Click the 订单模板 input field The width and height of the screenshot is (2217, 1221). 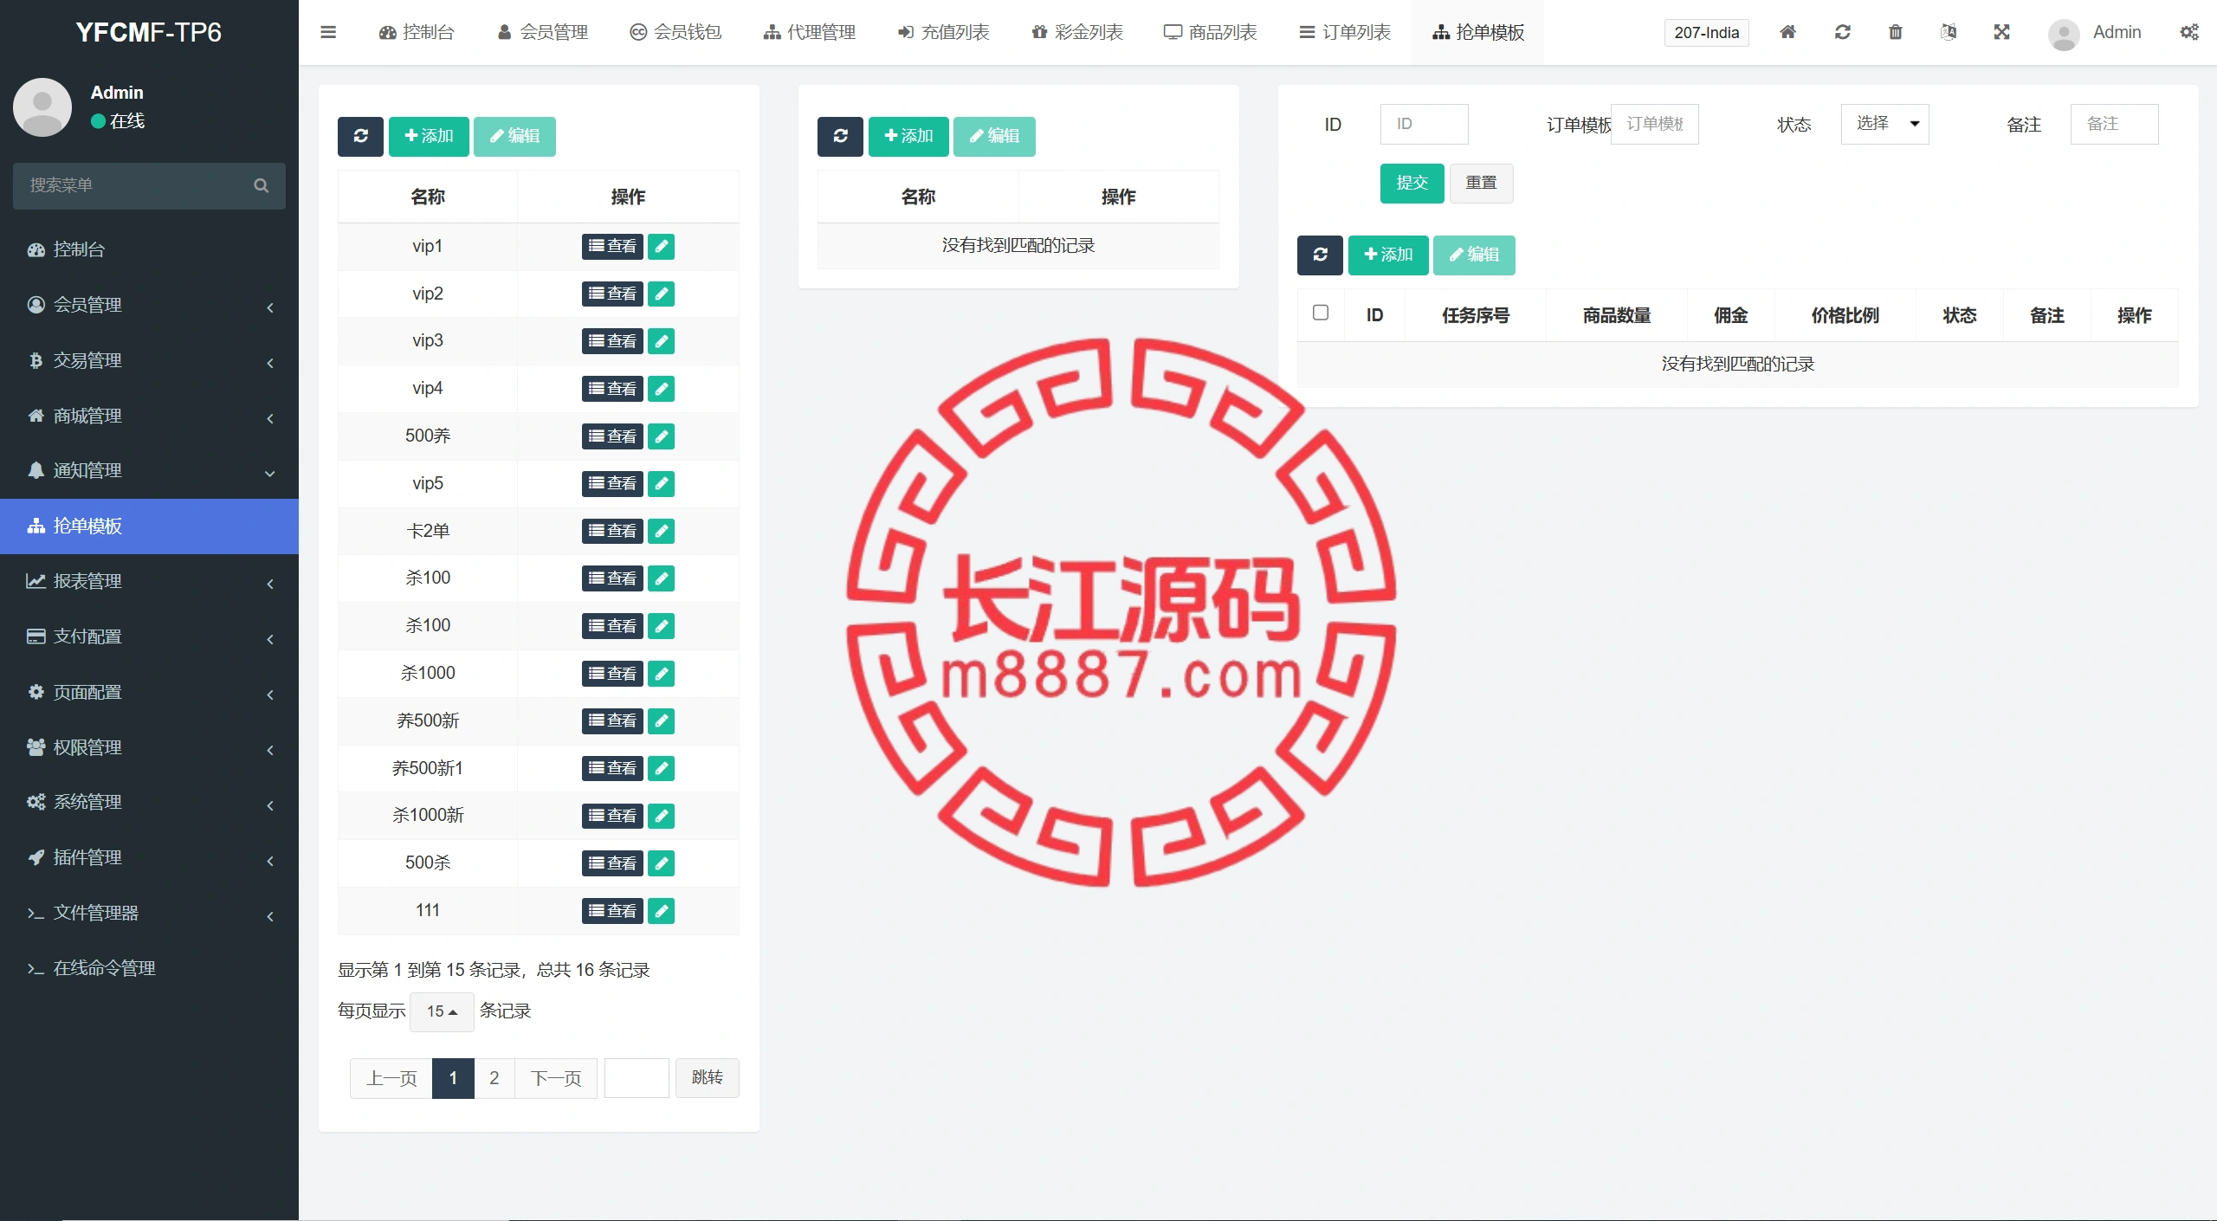point(1654,124)
